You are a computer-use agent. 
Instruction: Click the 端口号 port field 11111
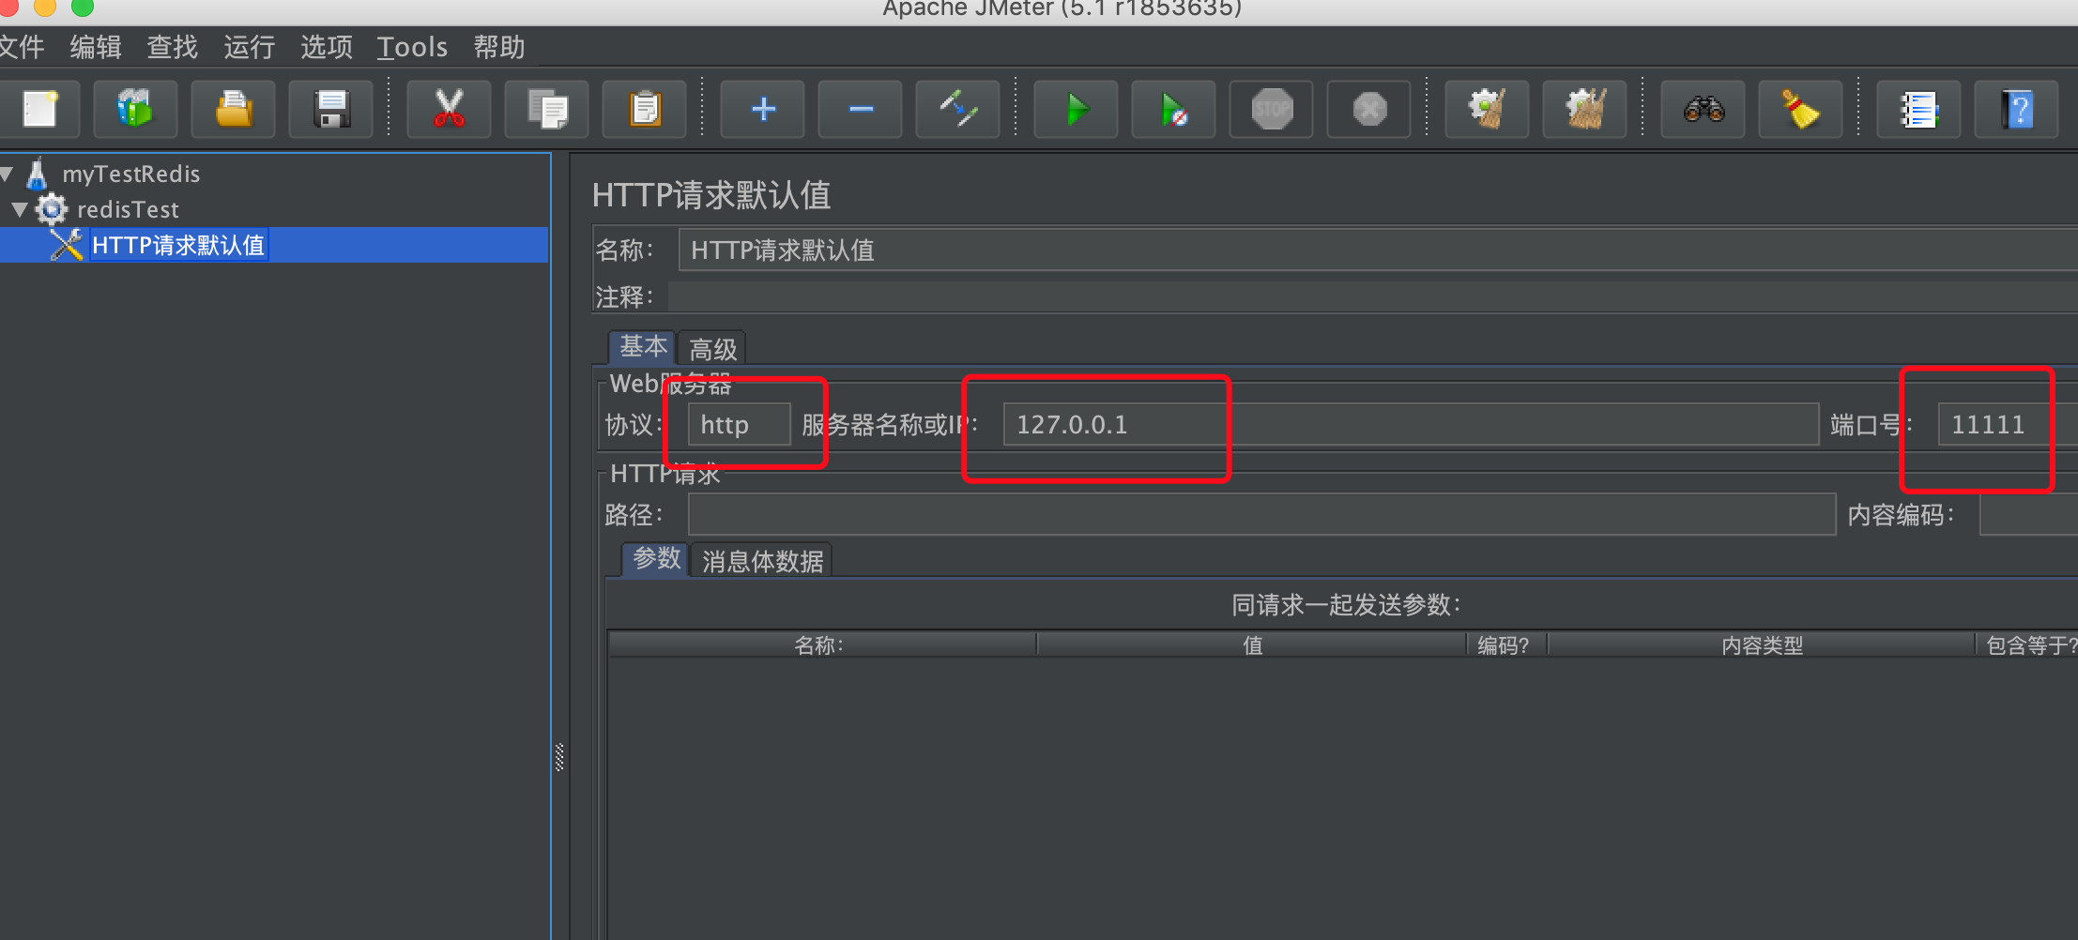point(2008,425)
